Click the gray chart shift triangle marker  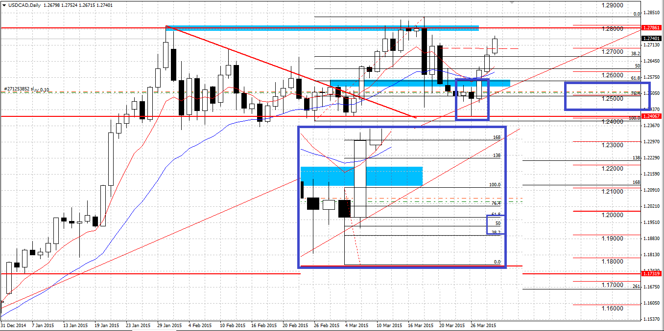coord(512,3)
